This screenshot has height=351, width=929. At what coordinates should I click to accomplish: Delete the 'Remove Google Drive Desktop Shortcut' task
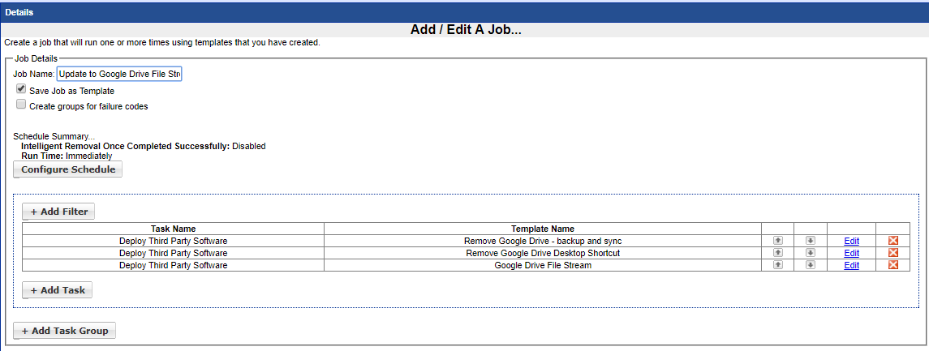pyautogui.click(x=893, y=253)
